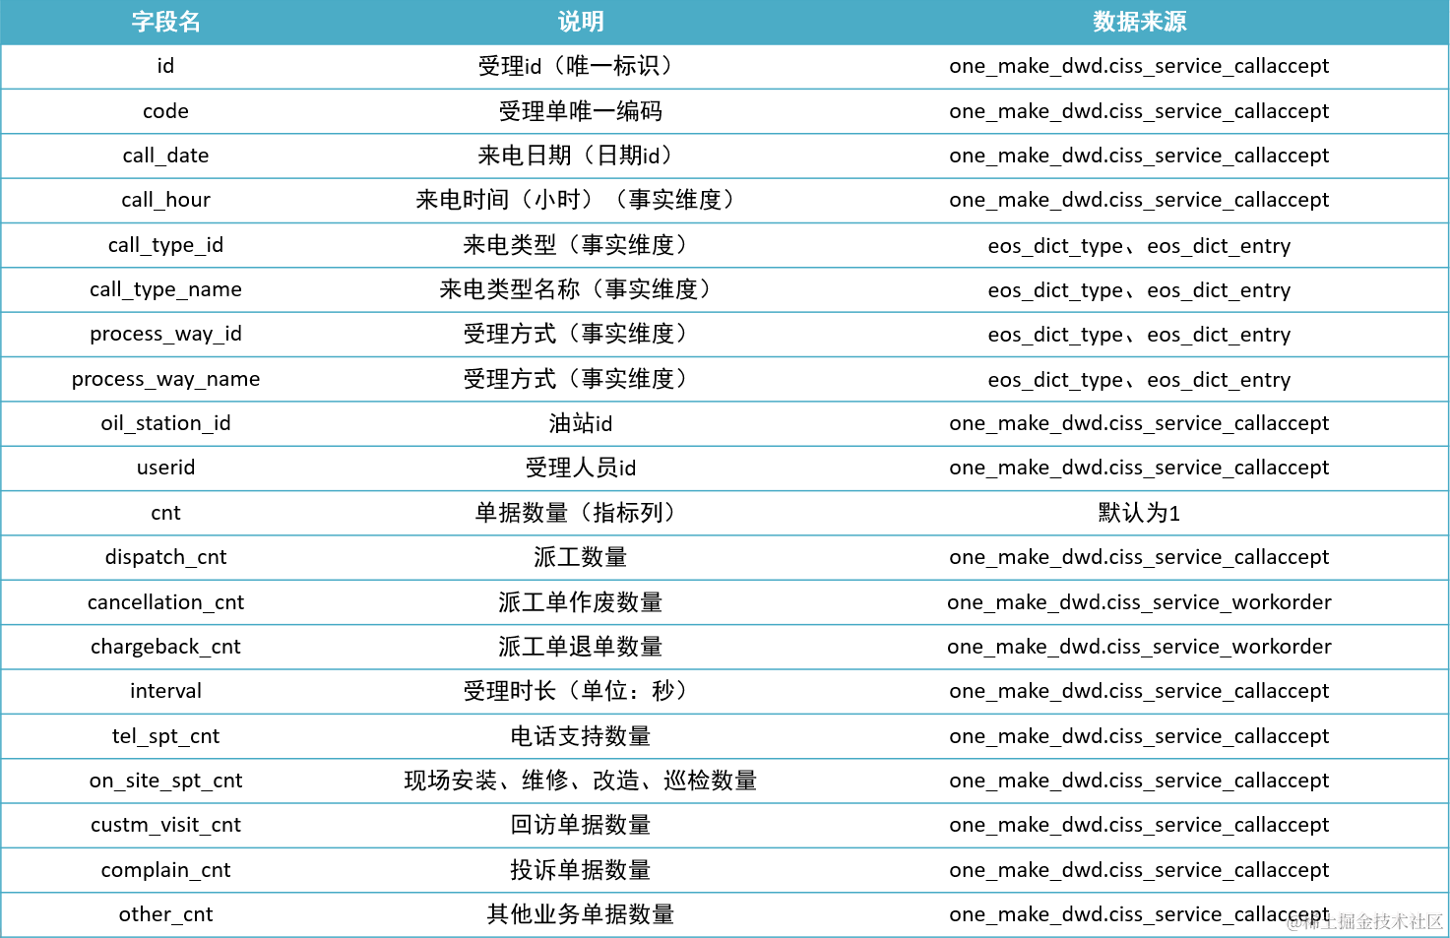The image size is (1450, 938).
Task: Select the process_way_id field cell
Action: coord(165,334)
